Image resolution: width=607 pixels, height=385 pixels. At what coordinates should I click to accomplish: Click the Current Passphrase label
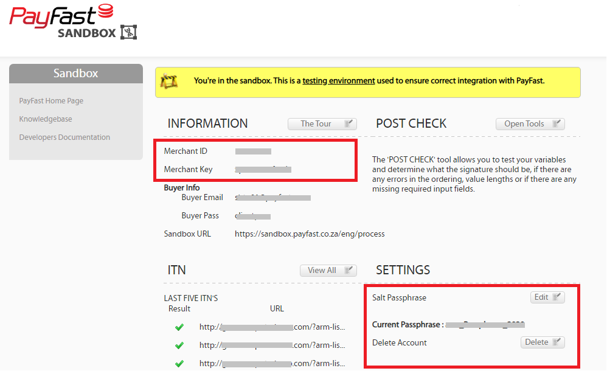tap(408, 325)
